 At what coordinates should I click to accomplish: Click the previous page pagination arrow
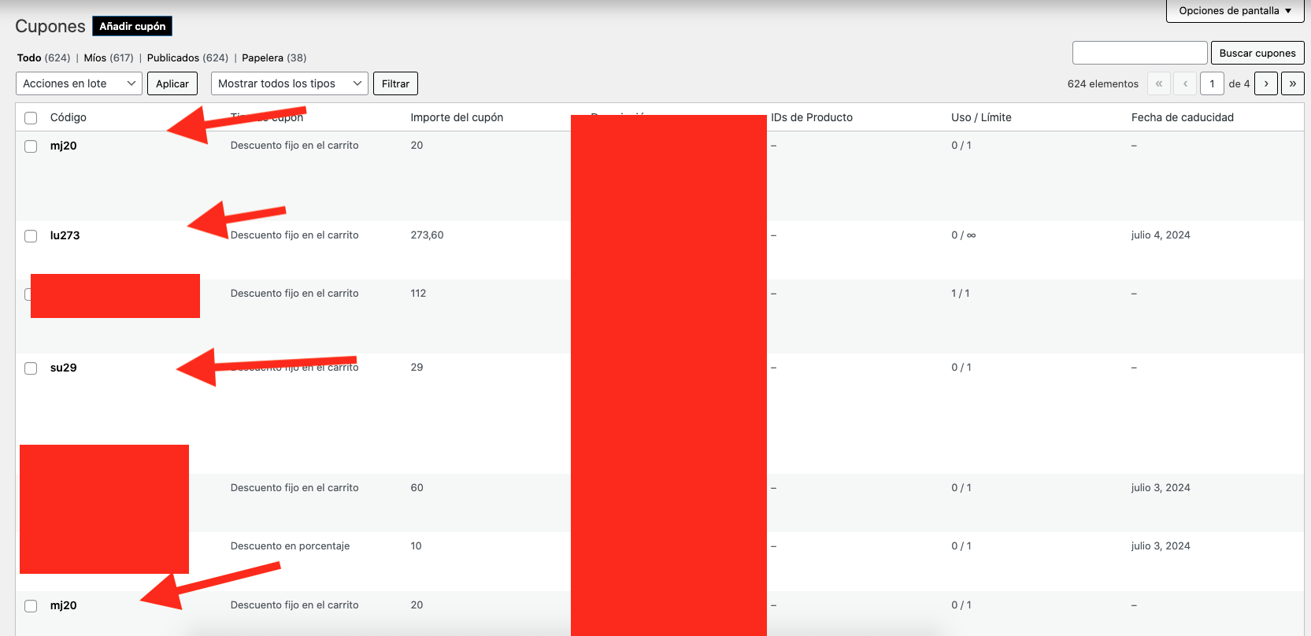1185,83
